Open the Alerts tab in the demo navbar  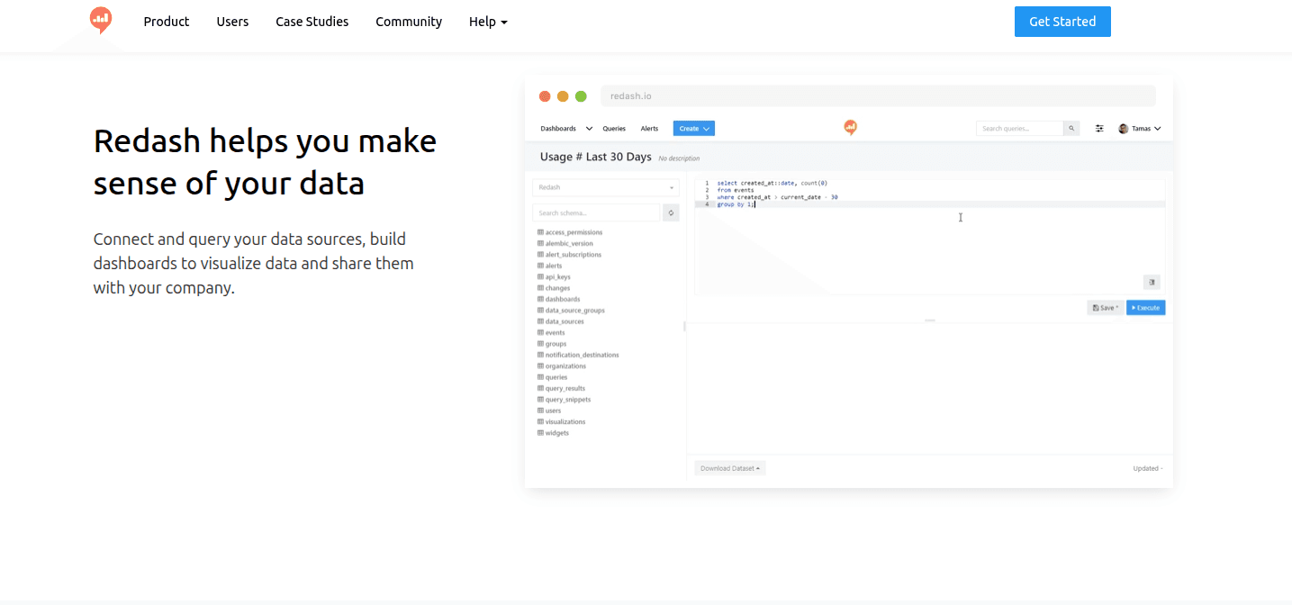pyautogui.click(x=649, y=129)
